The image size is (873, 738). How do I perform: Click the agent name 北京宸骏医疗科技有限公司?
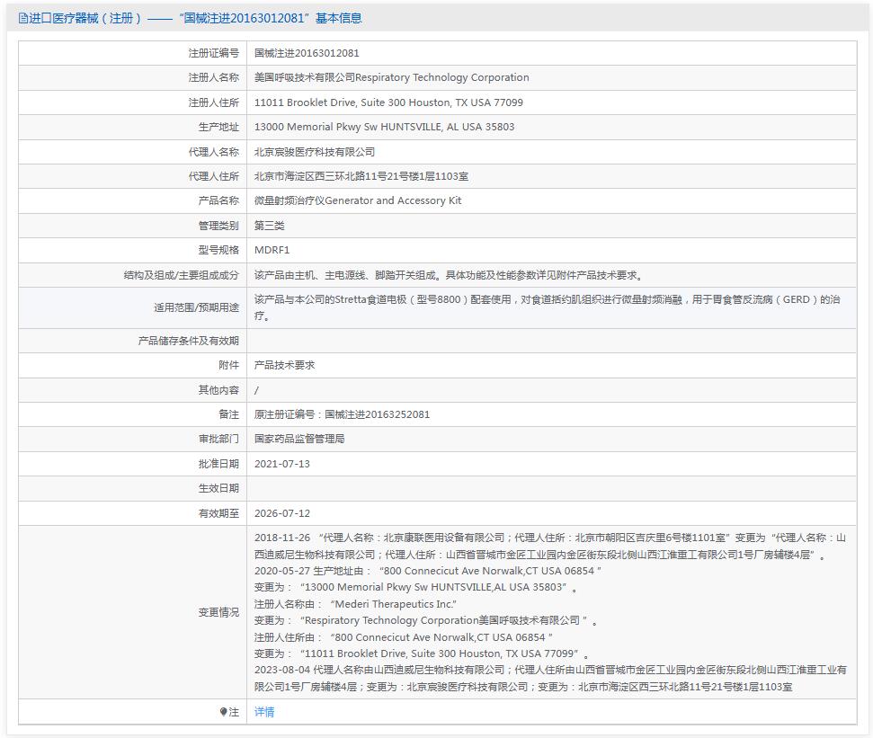pyautogui.click(x=315, y=152)
